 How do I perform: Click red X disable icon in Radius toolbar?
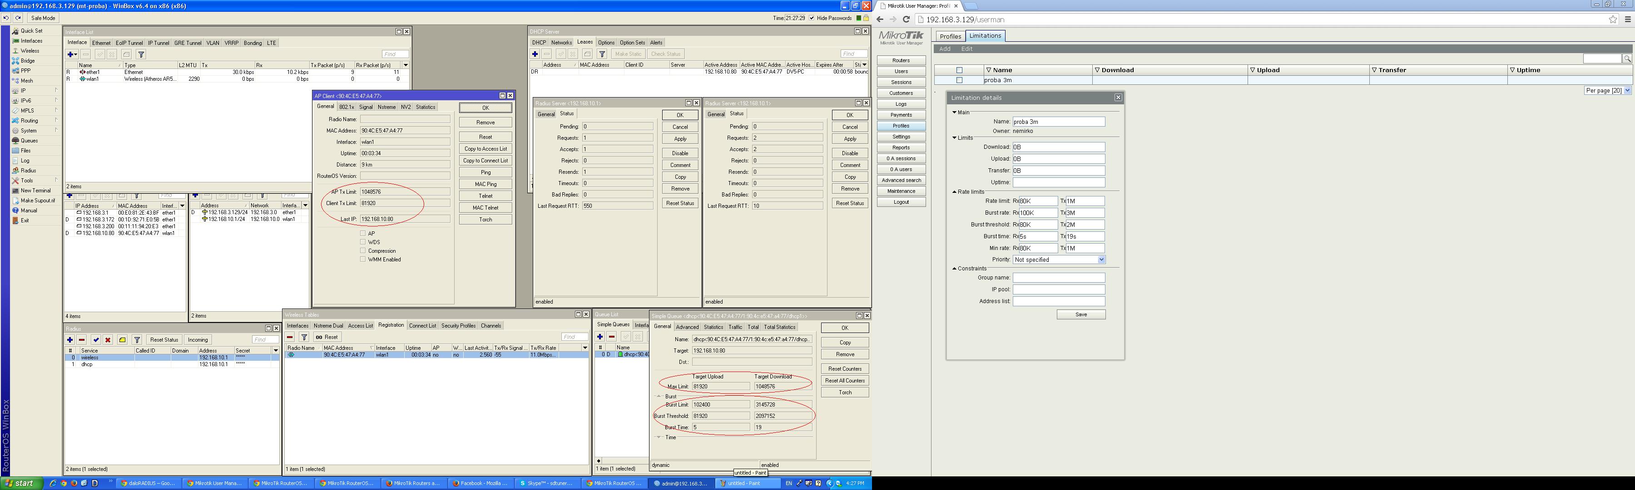[x=108, y=340]
